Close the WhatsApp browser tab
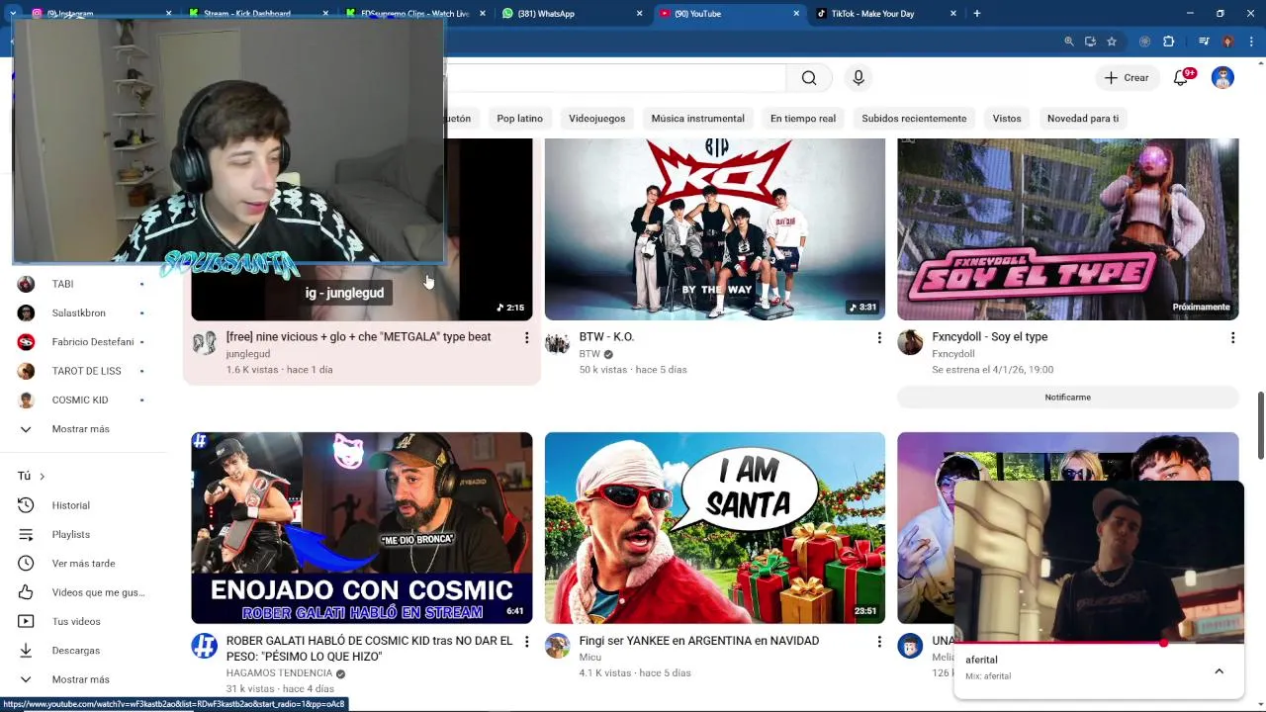 [639, 14]
